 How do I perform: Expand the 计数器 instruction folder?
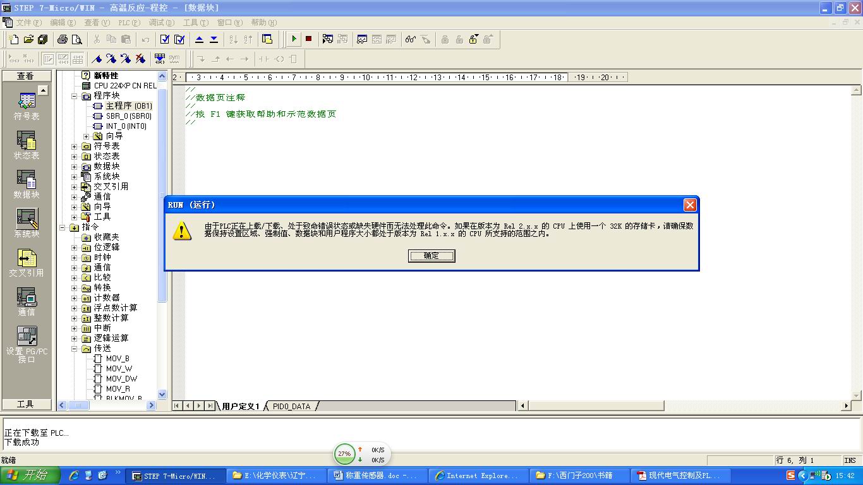tap(74, 298)
